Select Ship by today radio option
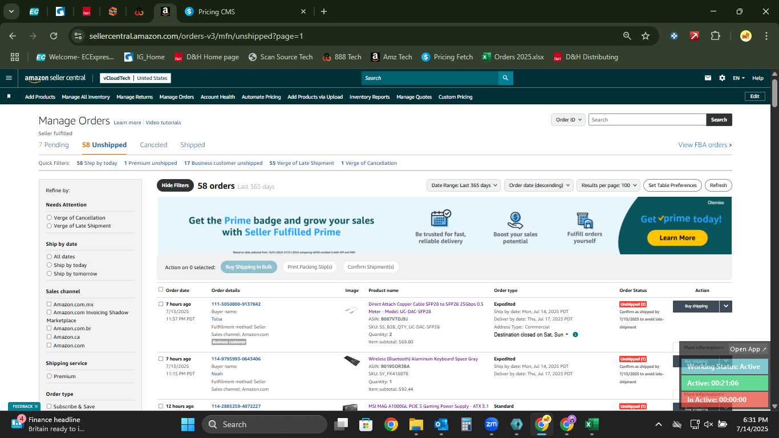779x438 pixels. [x=49, y=265]
